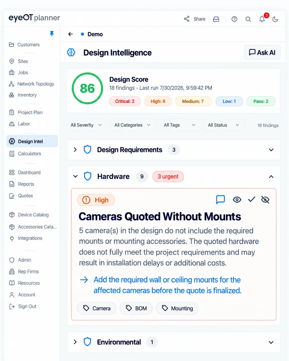Click the Design Score 86 ring
Viewport: 289px width, 361px height.
pos(87,88)
